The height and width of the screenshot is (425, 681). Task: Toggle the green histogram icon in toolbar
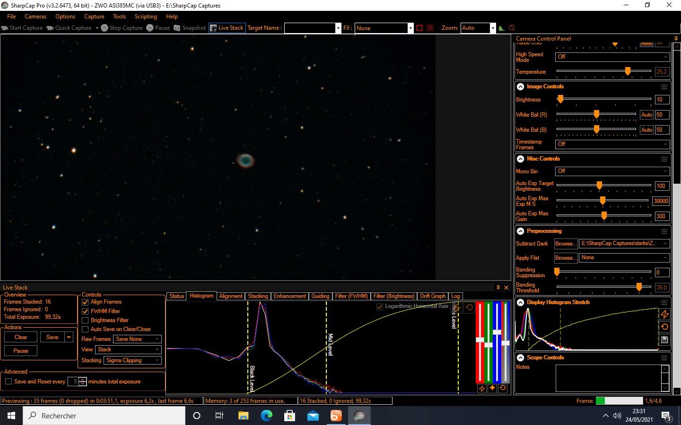click(502, 28)
